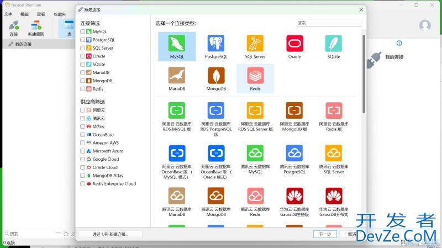Enable the 阿里云 vendor filter checkbox
The width and height of the screenshot is (442, 248).
(82, 110)
